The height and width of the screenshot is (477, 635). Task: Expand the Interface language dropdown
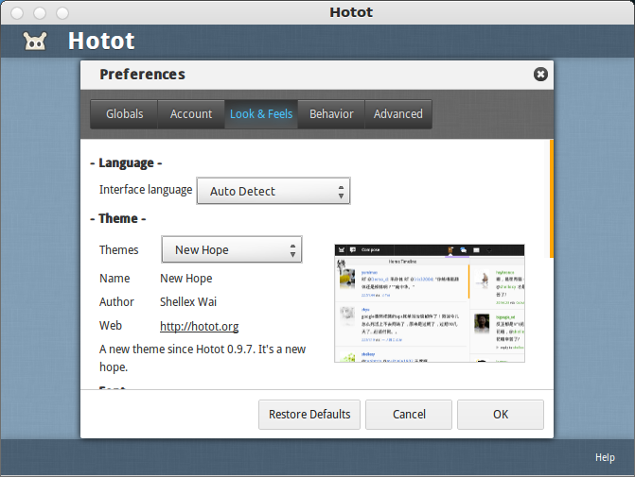click(x=273, y=191)
